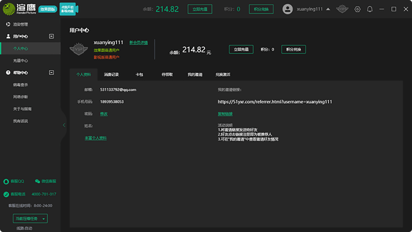Click the 客服电话 phone icon

point(6,194)
